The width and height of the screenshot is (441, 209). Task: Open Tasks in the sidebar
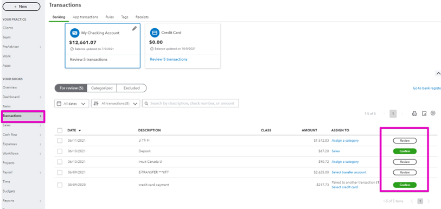pyautogui.click(x=7, y=106)
